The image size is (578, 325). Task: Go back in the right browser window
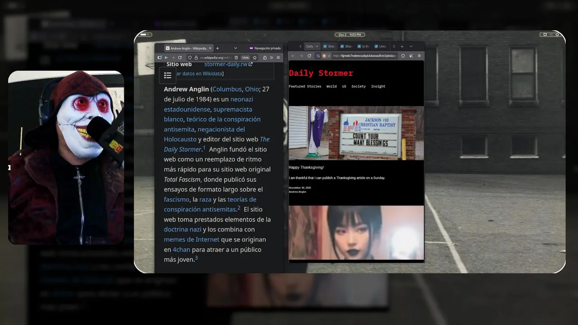(x=293, y=56)
